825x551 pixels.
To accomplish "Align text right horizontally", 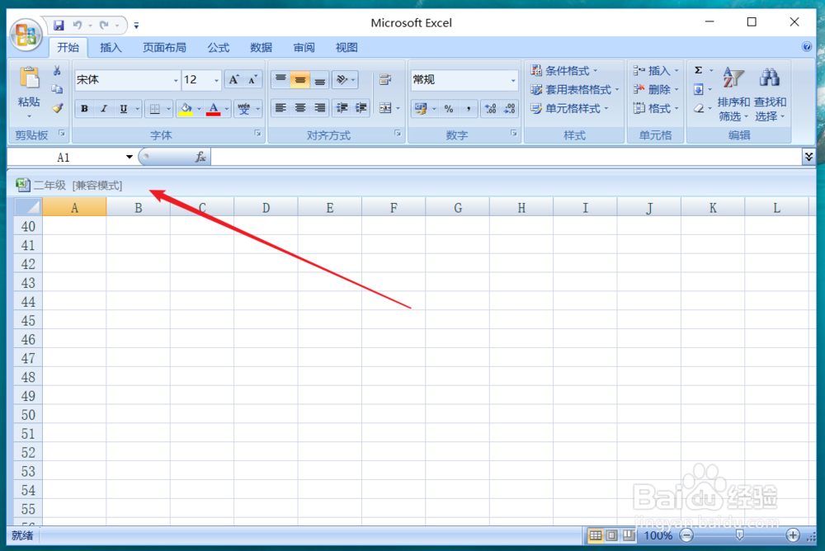I will point(319,108).
